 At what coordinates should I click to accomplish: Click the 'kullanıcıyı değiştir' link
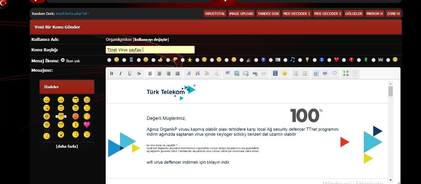pyautogui.click(x=151, y=40)
